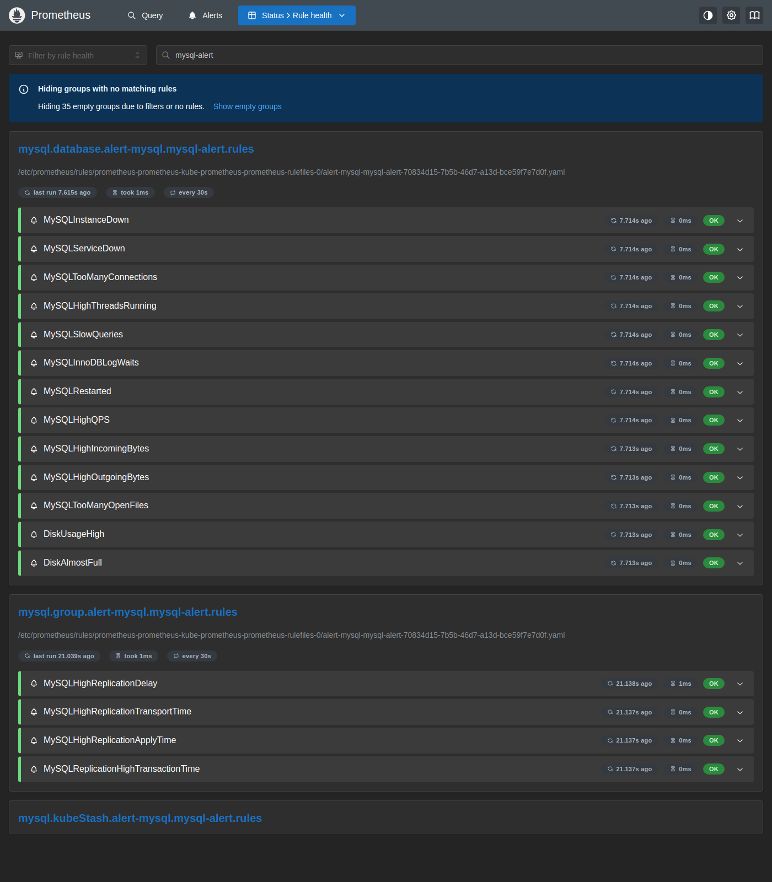Image resolution: width=772 pixels, height=882 pixels.
Task: Click "every 30s" badge in the mysql.group group
Action: click(x=192, y=656)
